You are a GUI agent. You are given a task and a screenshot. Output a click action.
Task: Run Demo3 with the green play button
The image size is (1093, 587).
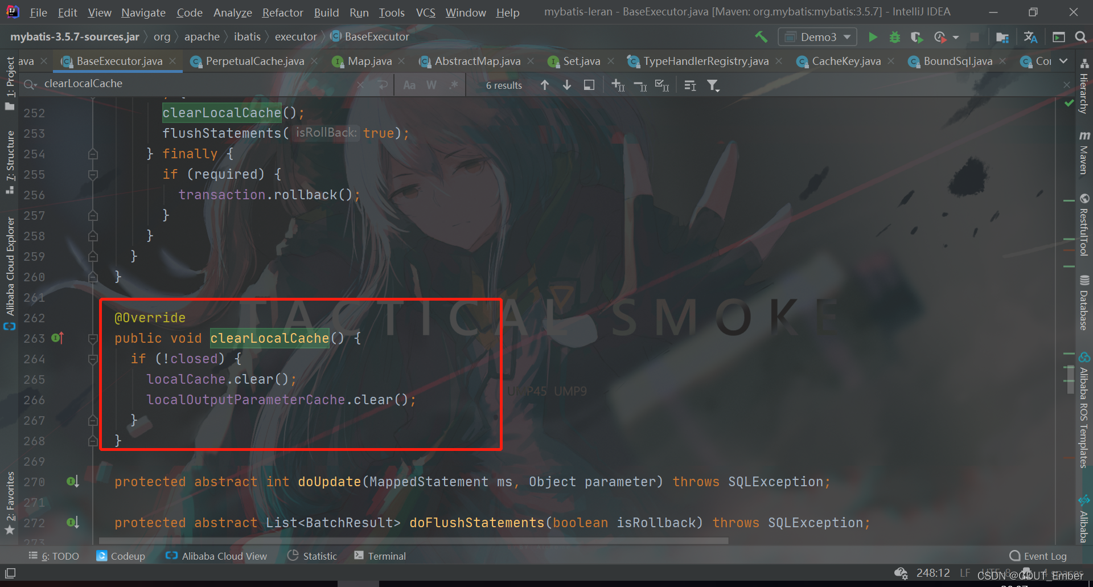[x=873, y=37]
